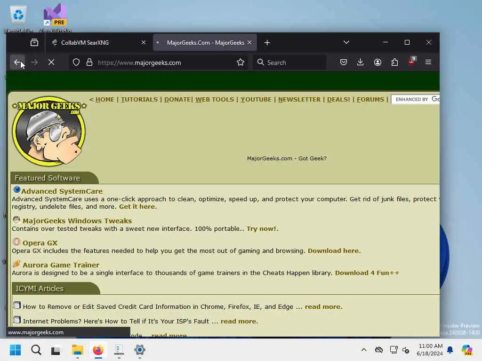
Task: Click the Advanced SystemCare blue icon
Action: [16, 190]
